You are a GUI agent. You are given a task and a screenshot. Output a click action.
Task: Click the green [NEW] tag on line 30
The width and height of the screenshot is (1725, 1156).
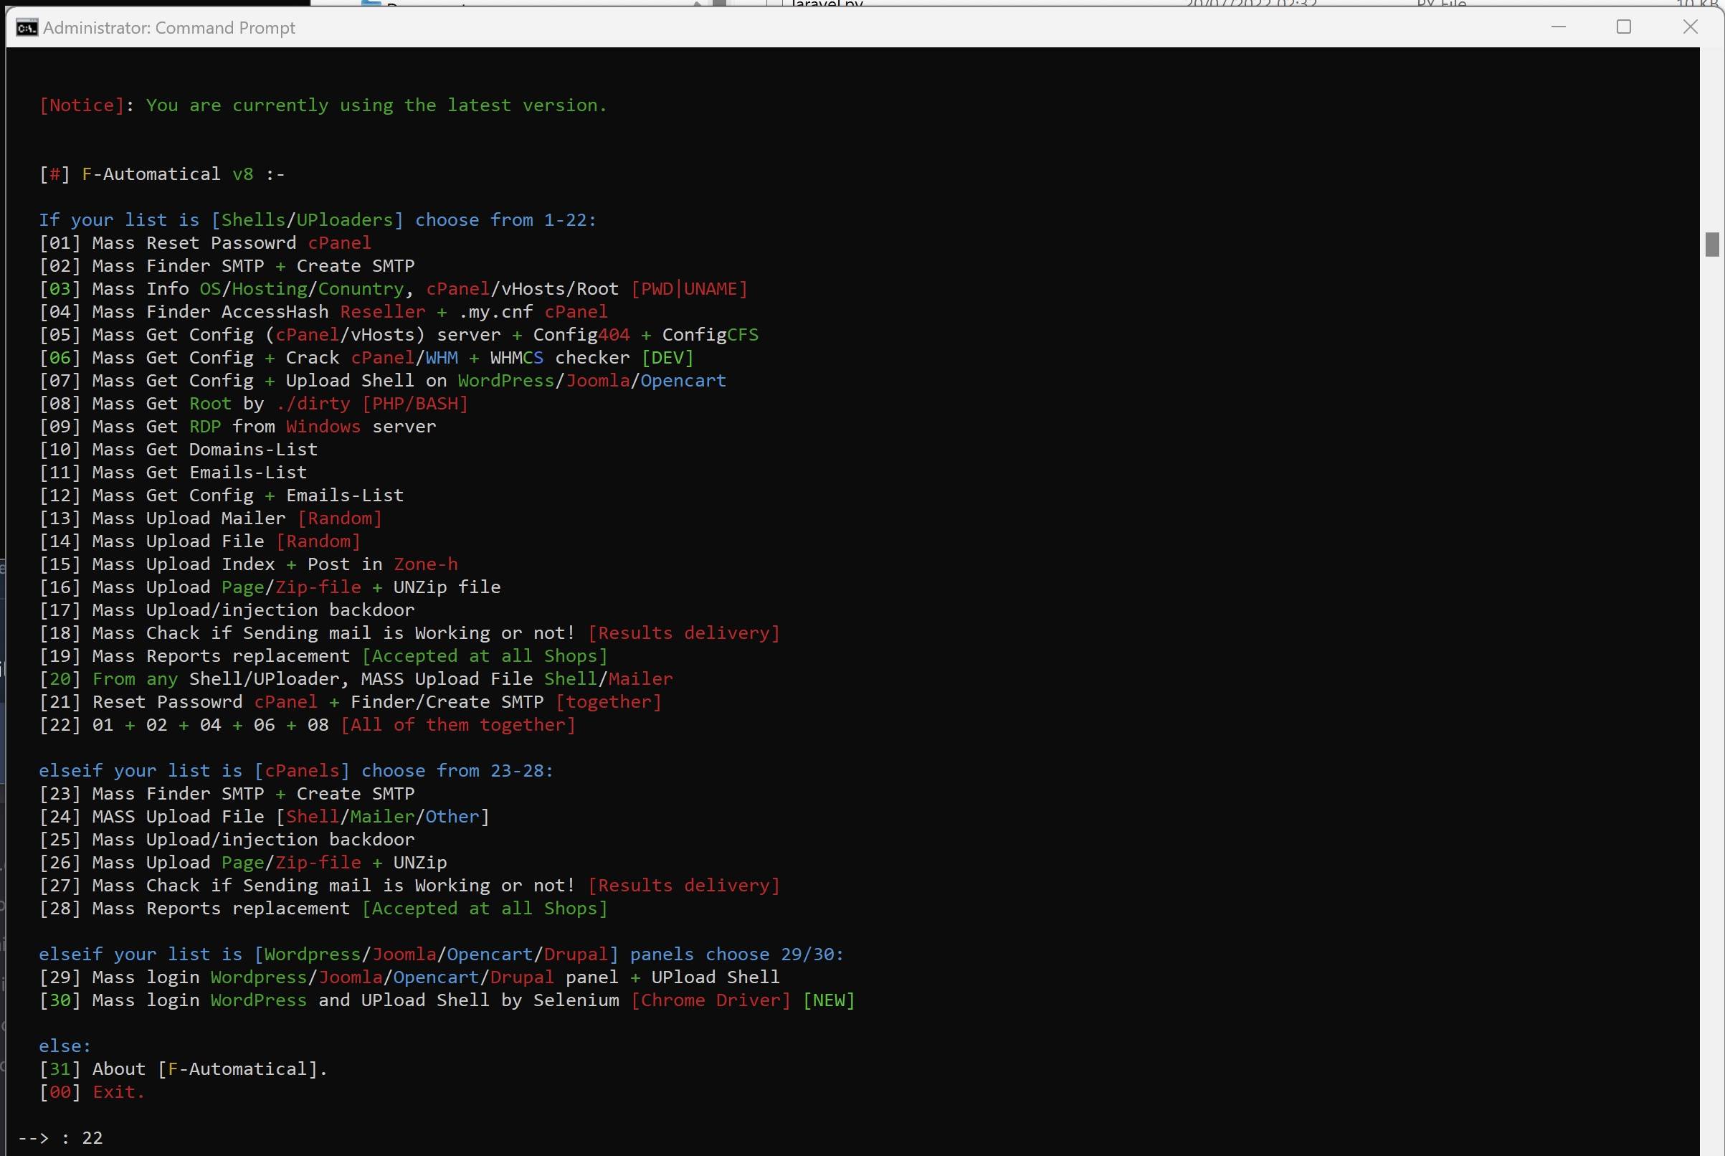click(x=828, y=1000)
